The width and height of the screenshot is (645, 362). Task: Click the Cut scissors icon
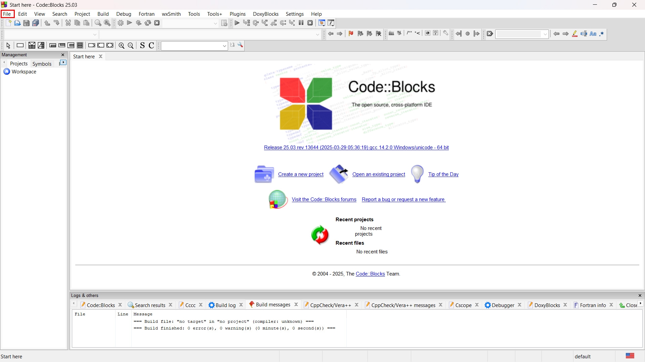pyautogui.click(x=68, y=23)
